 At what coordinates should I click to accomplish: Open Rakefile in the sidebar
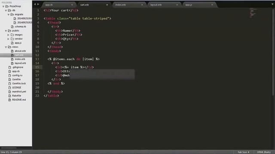pyautogui.click(x=17, y=96)
